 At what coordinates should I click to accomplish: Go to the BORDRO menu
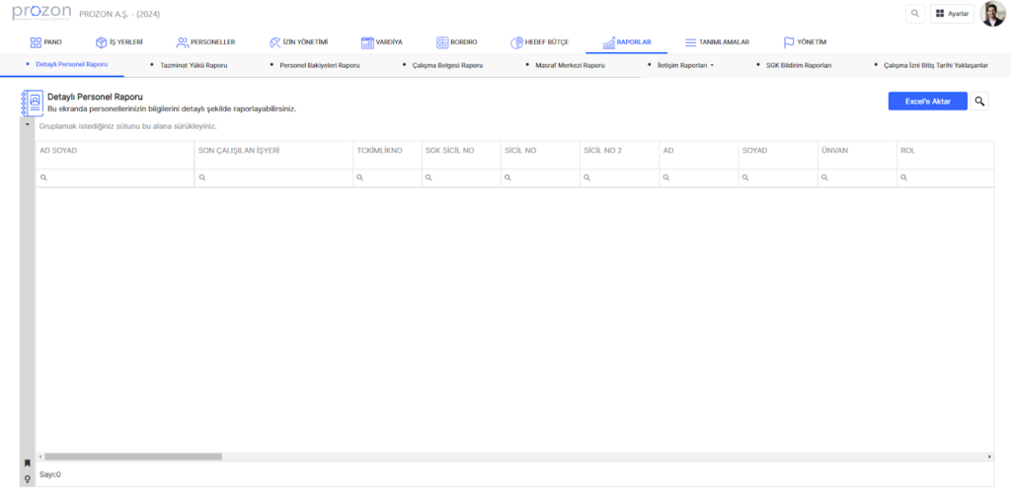pos(456,42)
